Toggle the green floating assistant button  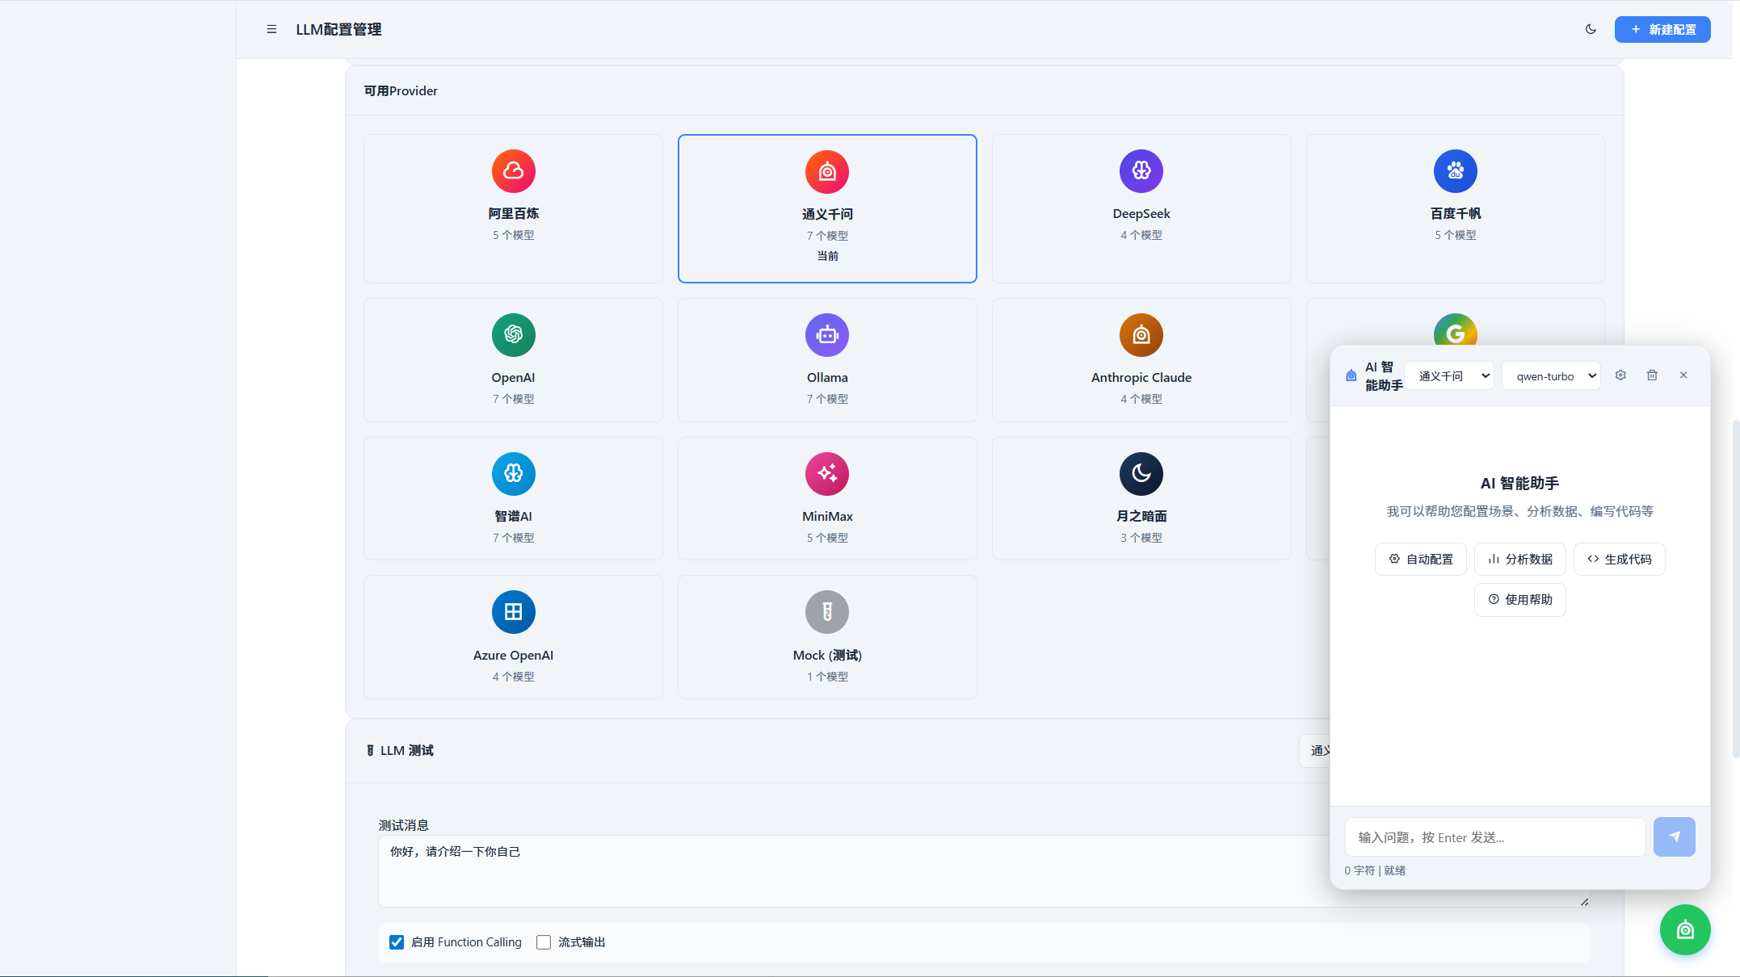pos(1685,930)
